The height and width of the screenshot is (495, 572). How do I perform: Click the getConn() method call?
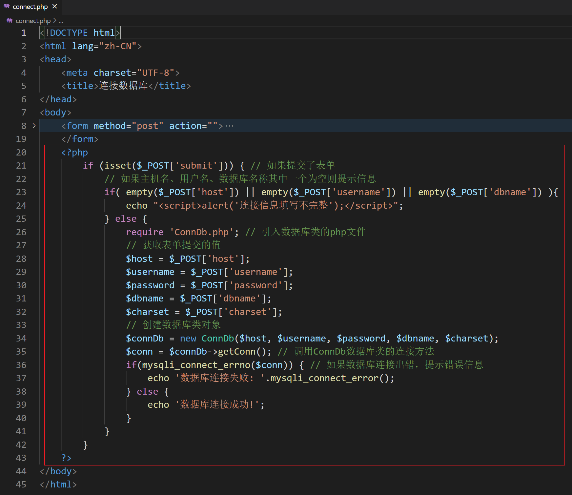[242, 352]
